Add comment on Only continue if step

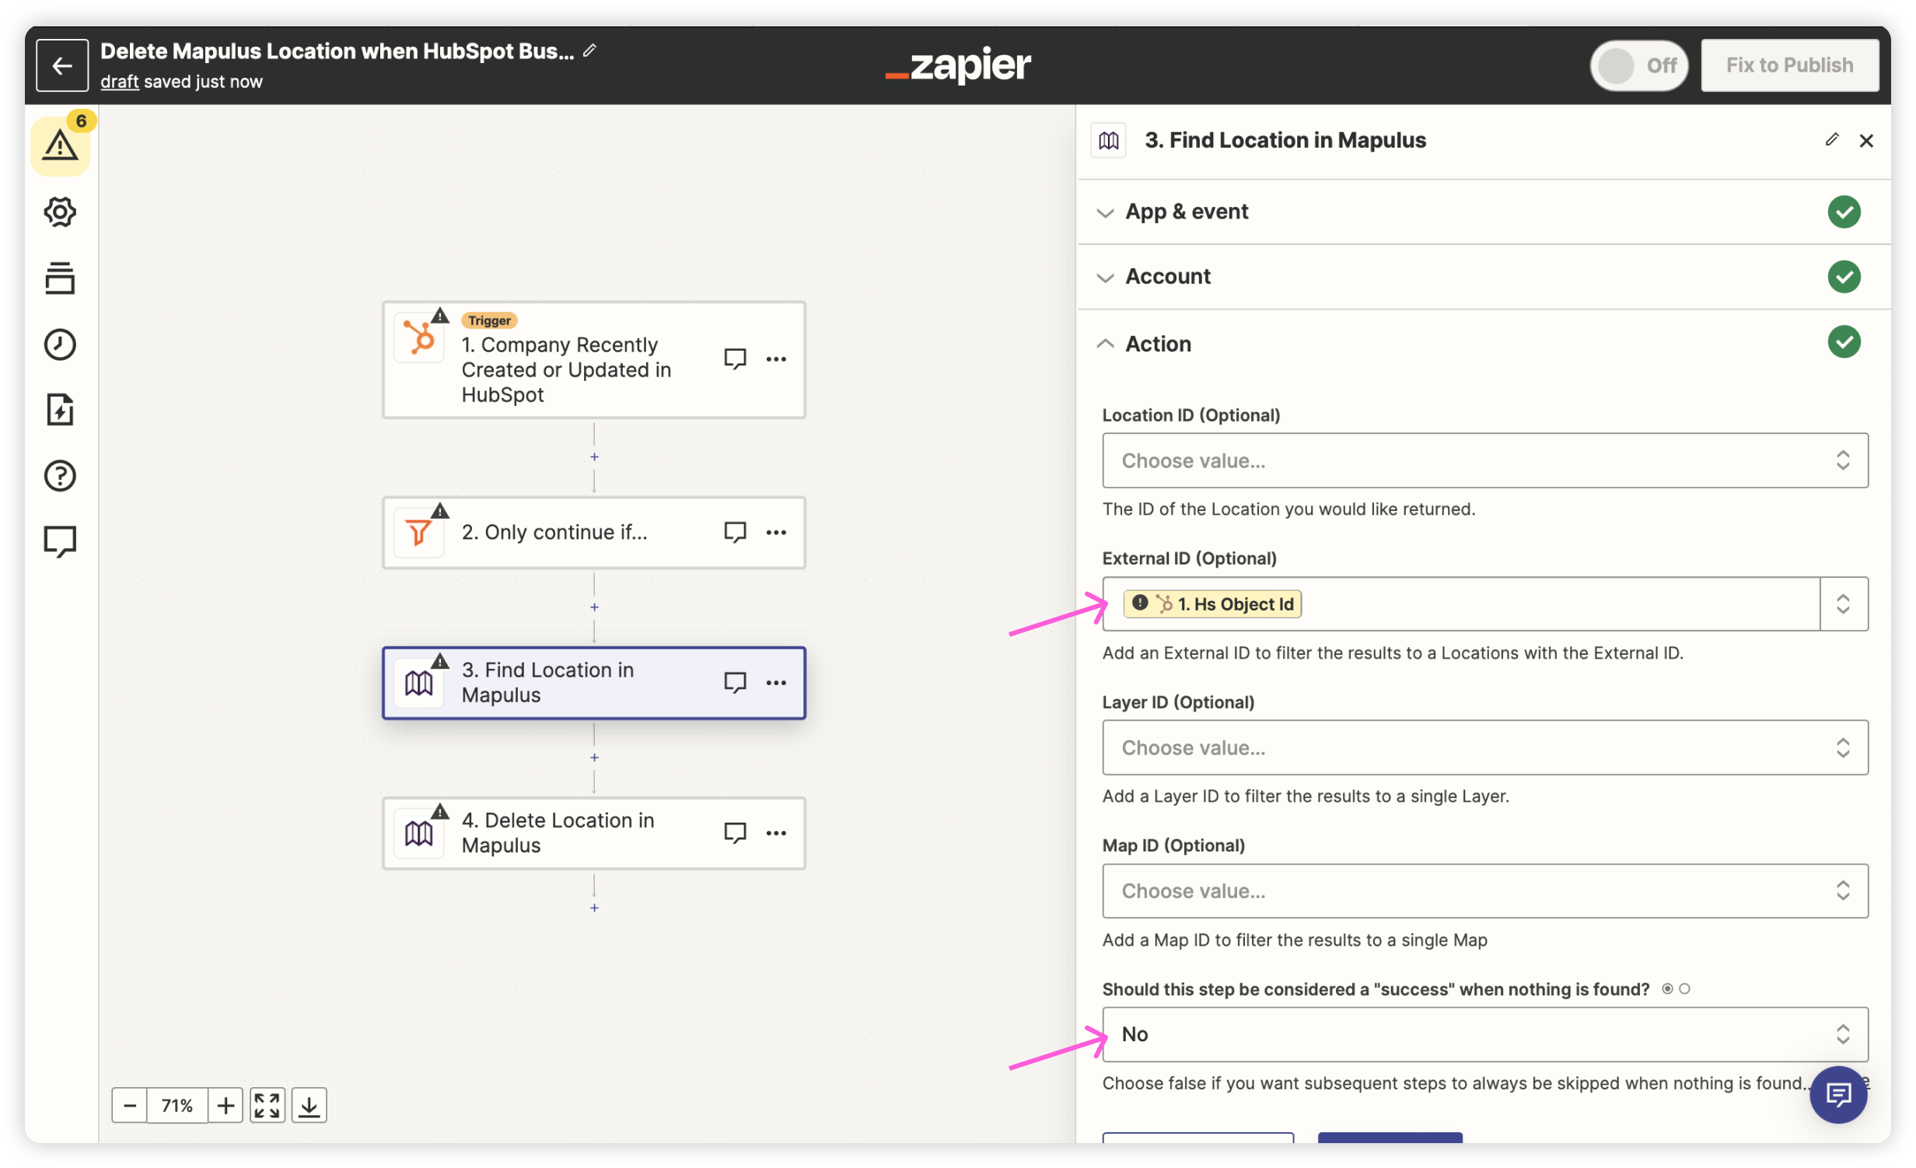[x=736, y=533]
